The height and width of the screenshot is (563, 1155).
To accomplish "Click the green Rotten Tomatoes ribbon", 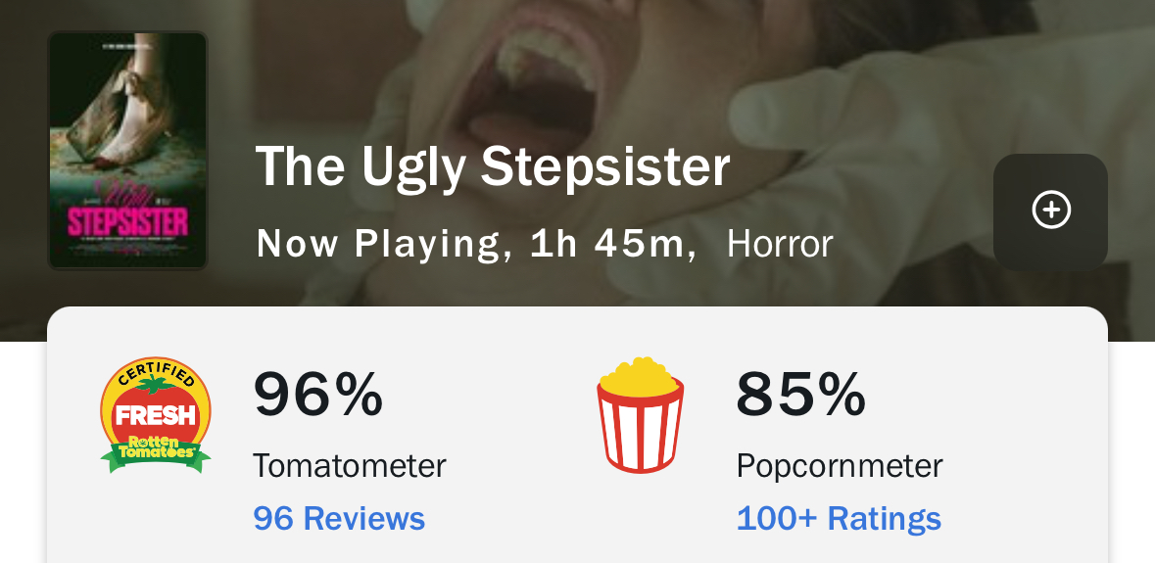I will point(156,452).
